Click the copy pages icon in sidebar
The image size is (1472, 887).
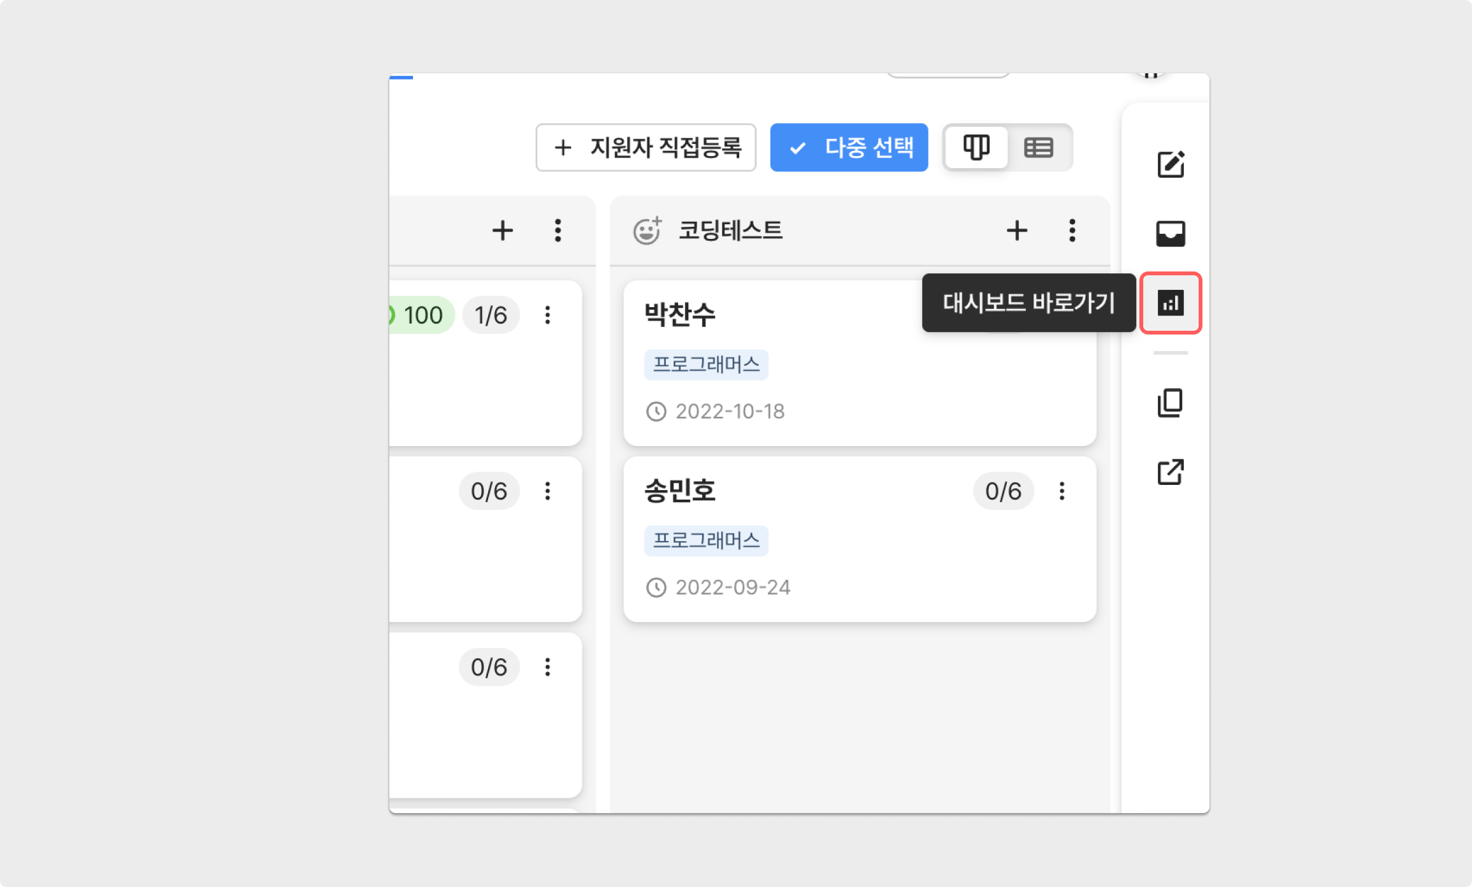[1170, 403]
